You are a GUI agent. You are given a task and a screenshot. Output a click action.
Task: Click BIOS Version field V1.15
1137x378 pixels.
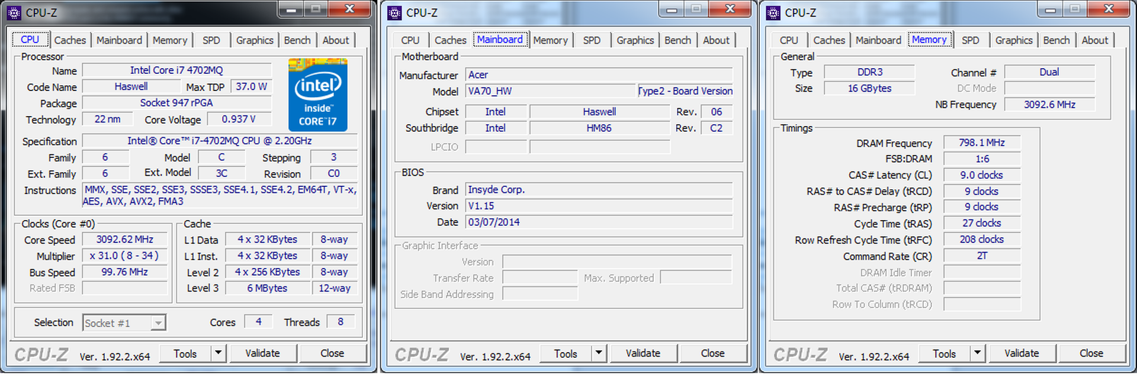click(x=599, y=206)
